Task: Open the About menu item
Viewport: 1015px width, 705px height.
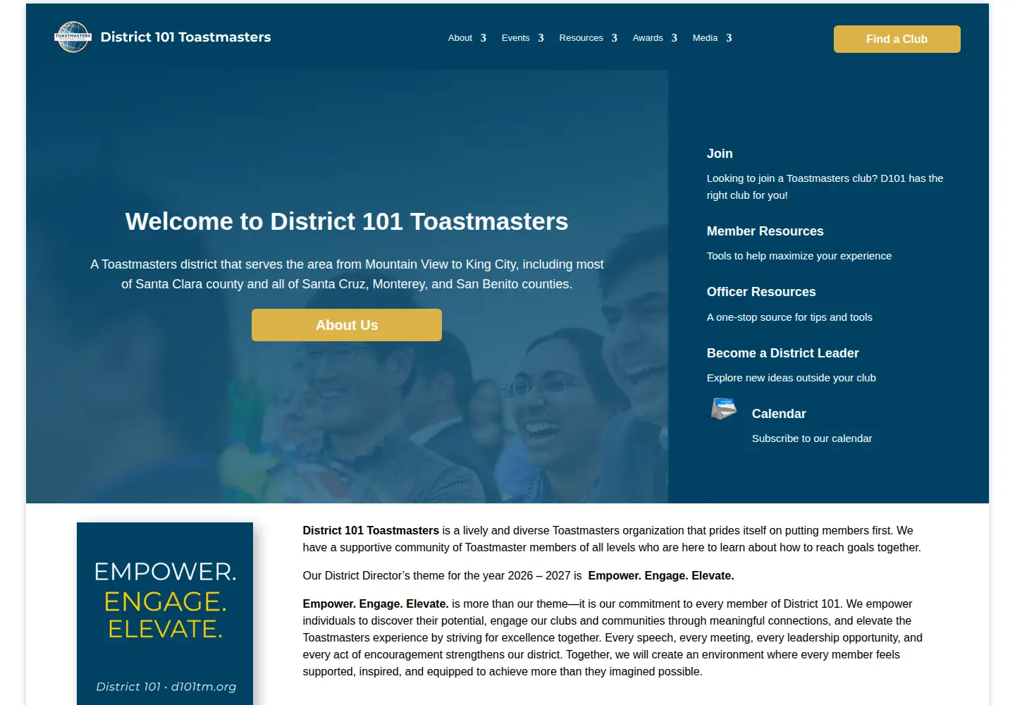Action: [x=460, y=38]
